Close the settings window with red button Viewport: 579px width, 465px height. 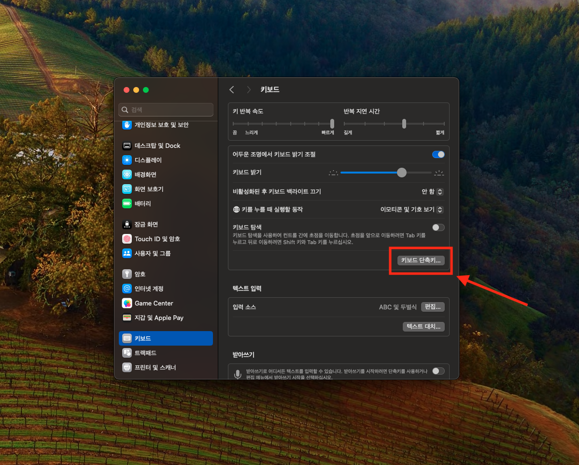point(127,90)
